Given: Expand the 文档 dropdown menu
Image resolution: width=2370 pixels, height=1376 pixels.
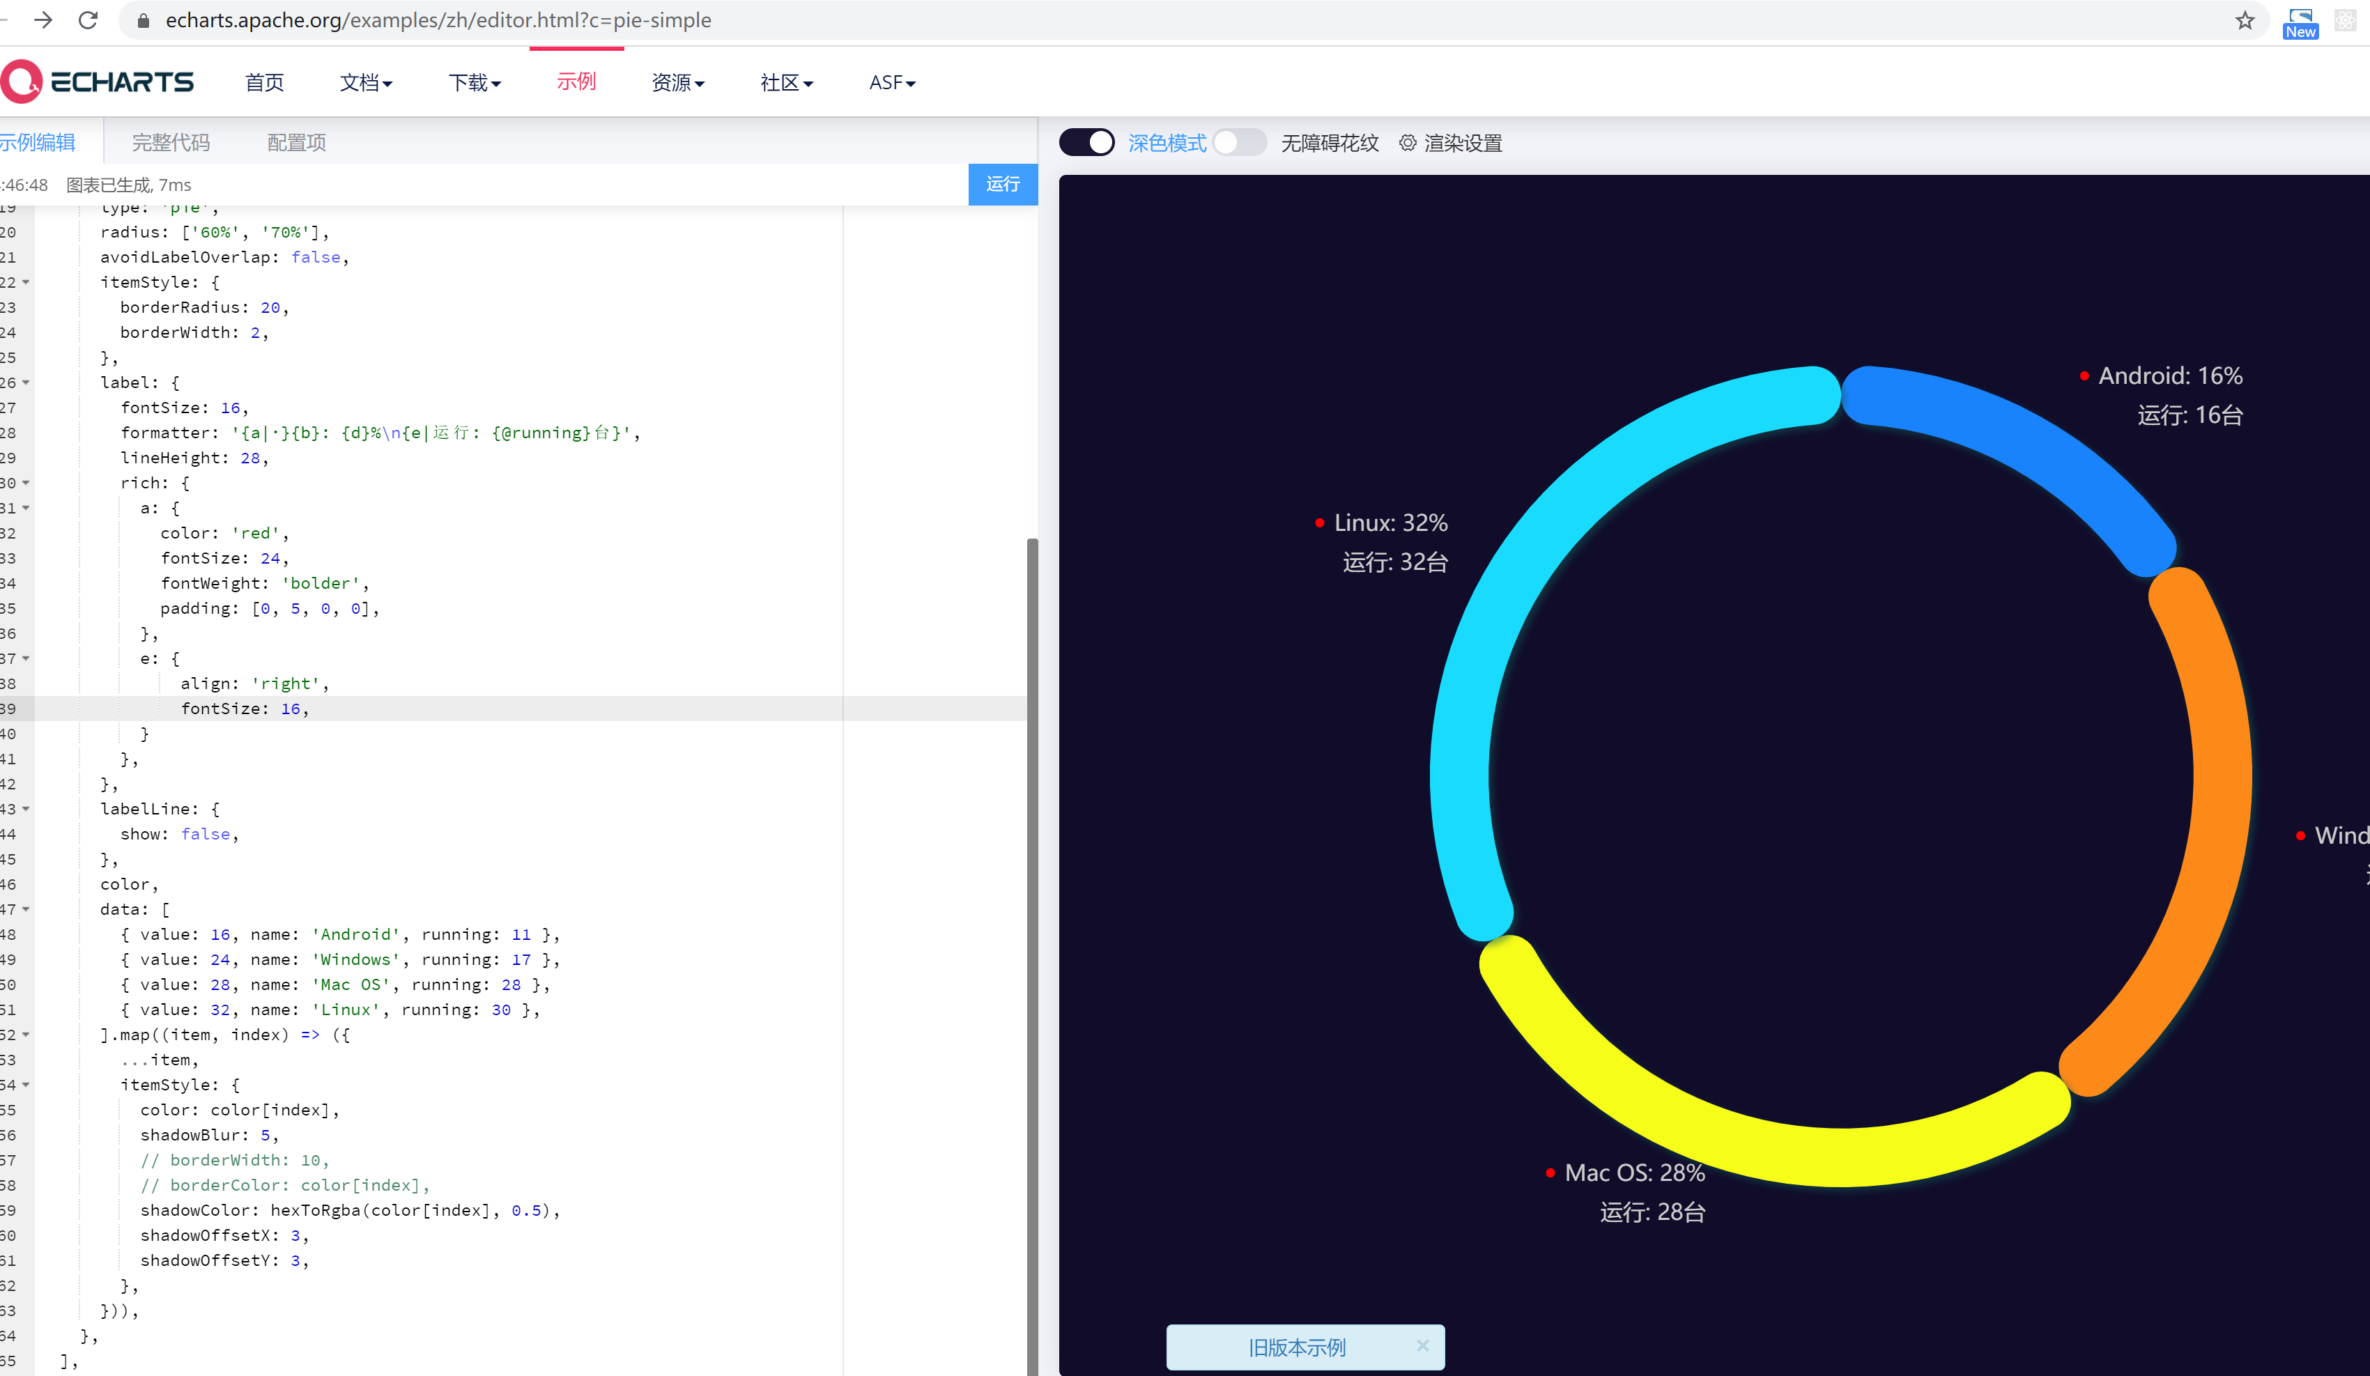Looking at the screenshot, I should coord(366,83).
